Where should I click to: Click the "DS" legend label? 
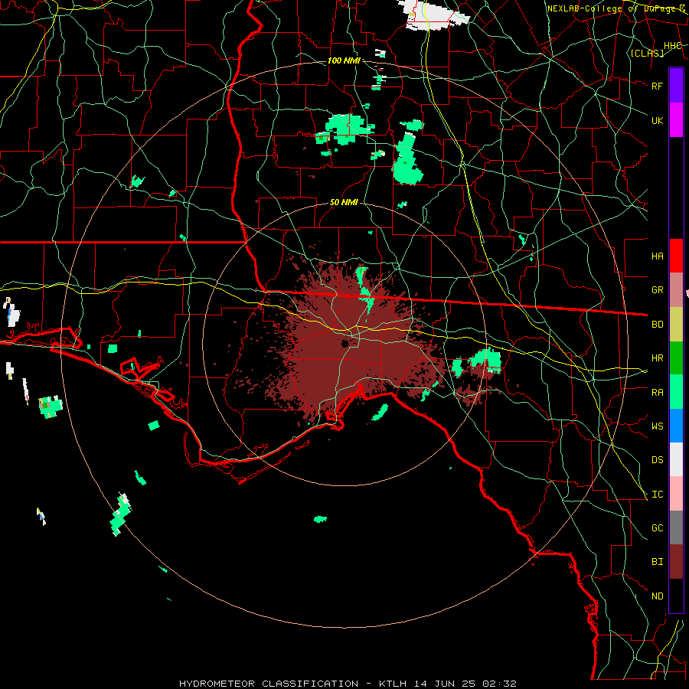tap(657, 459)
